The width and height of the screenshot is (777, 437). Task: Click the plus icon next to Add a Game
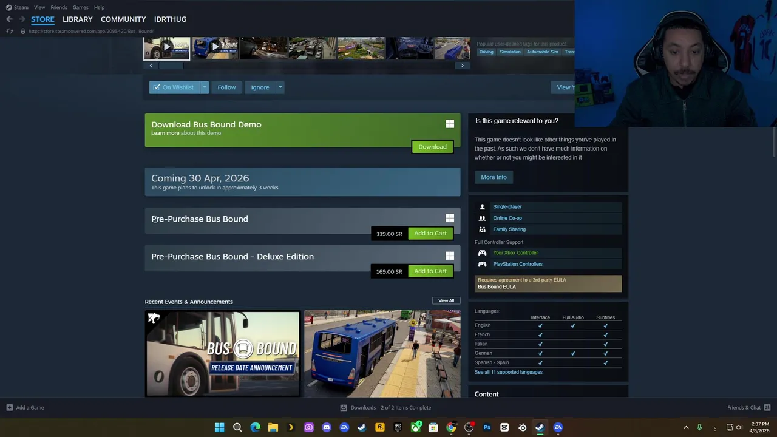click(9, 408)
